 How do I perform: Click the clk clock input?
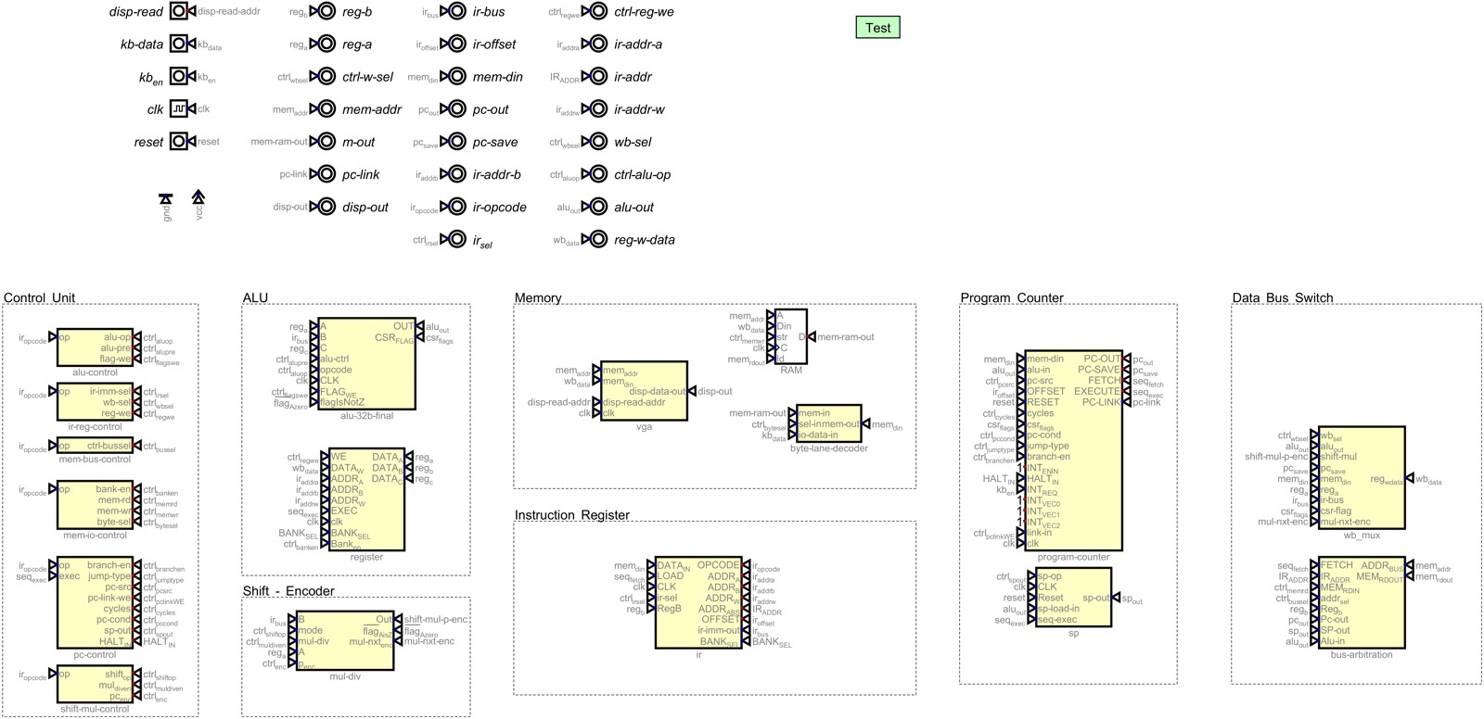pyautogui.click(x=179, y=109)
